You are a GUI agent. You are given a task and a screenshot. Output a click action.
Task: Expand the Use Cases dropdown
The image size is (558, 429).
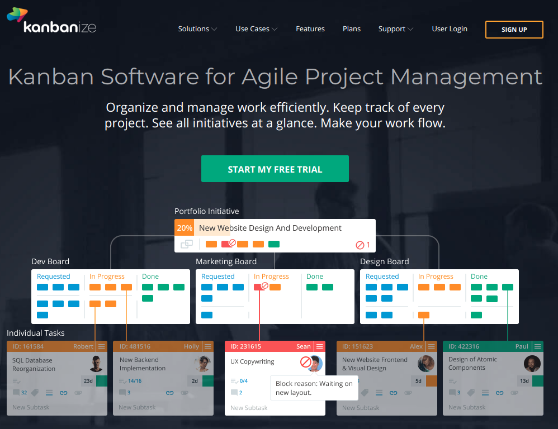click(x=256, y=29)
